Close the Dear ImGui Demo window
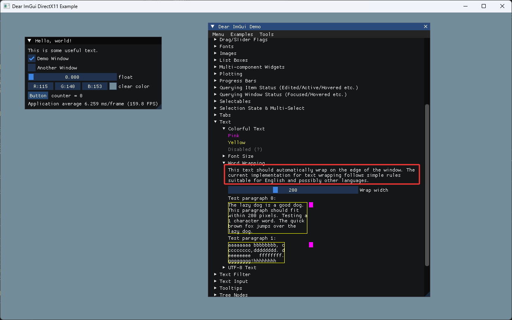The image size is (512, 320). coord(425,26)
